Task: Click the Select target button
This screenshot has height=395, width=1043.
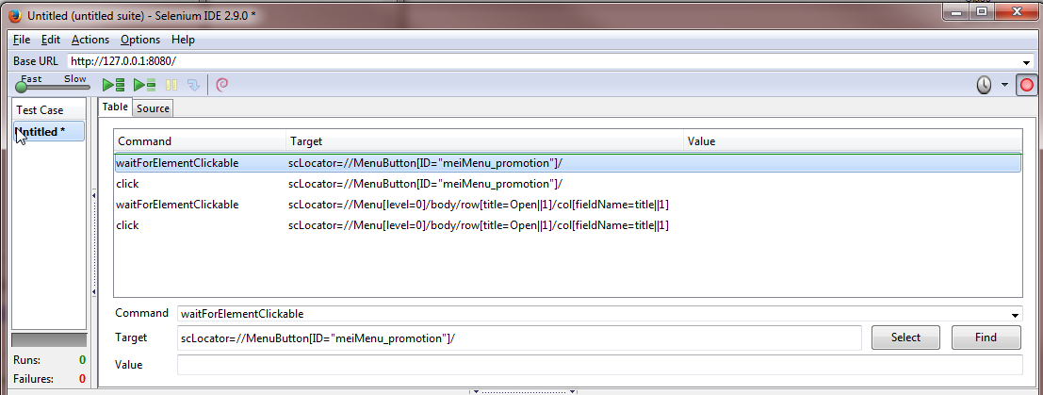Action: [905, 337]
